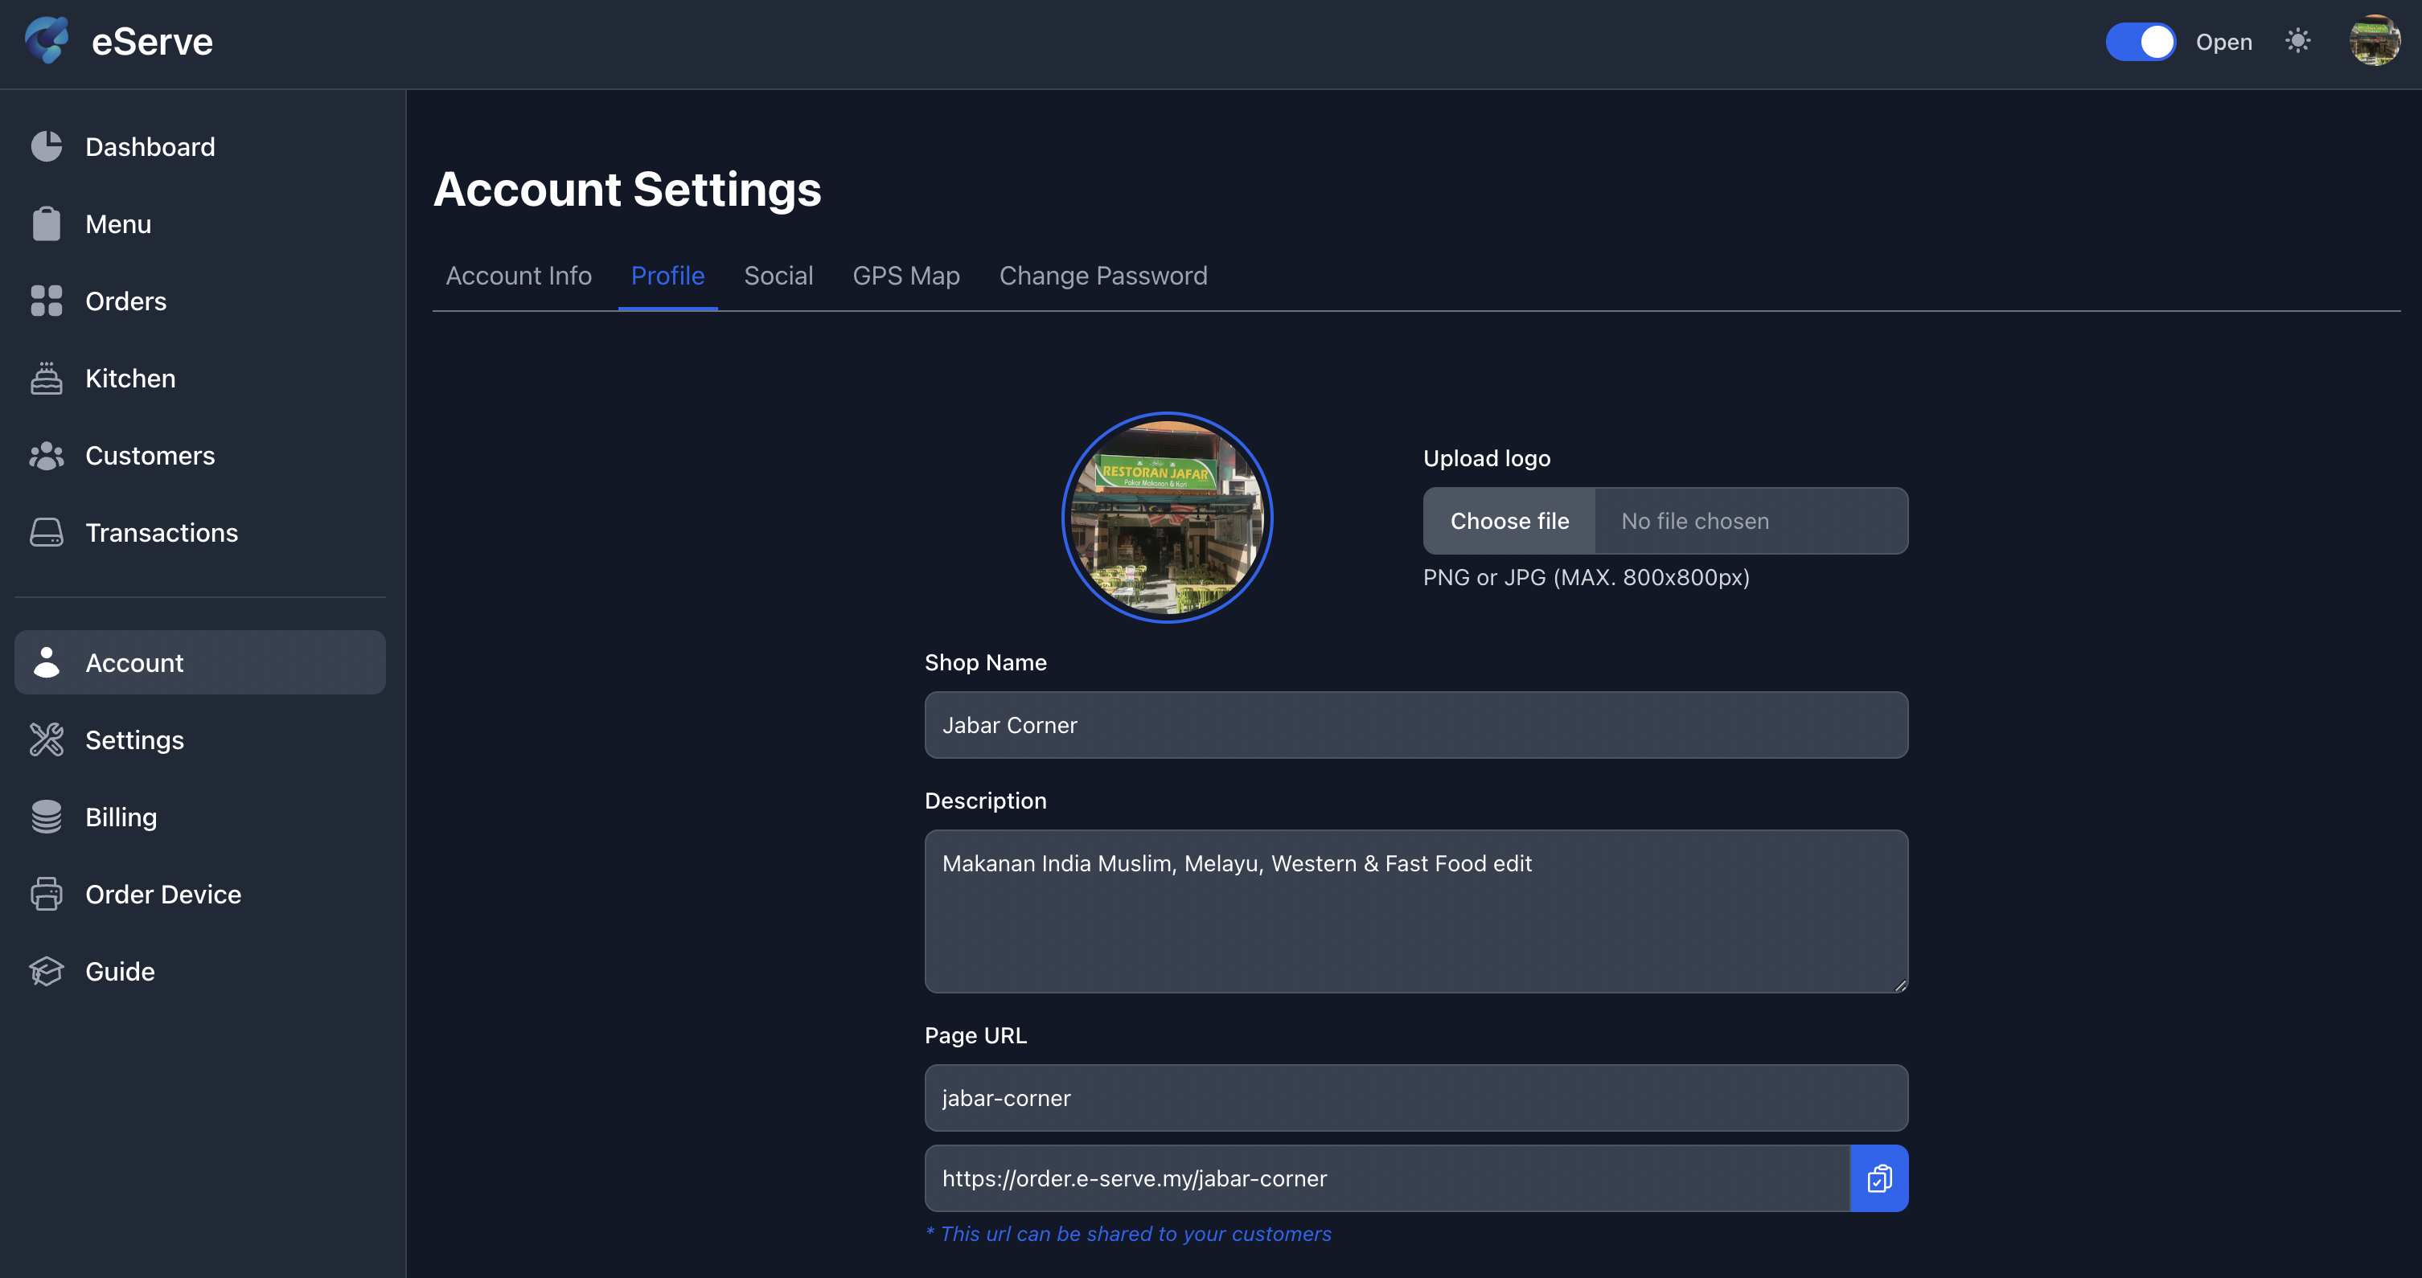View the Customers list

tap(150, 456)
